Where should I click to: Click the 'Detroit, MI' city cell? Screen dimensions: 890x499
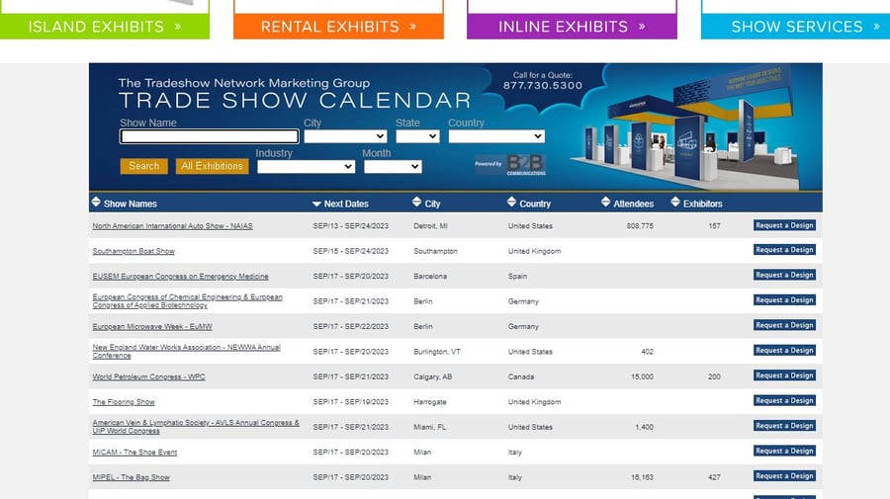[x=430, y=225]
